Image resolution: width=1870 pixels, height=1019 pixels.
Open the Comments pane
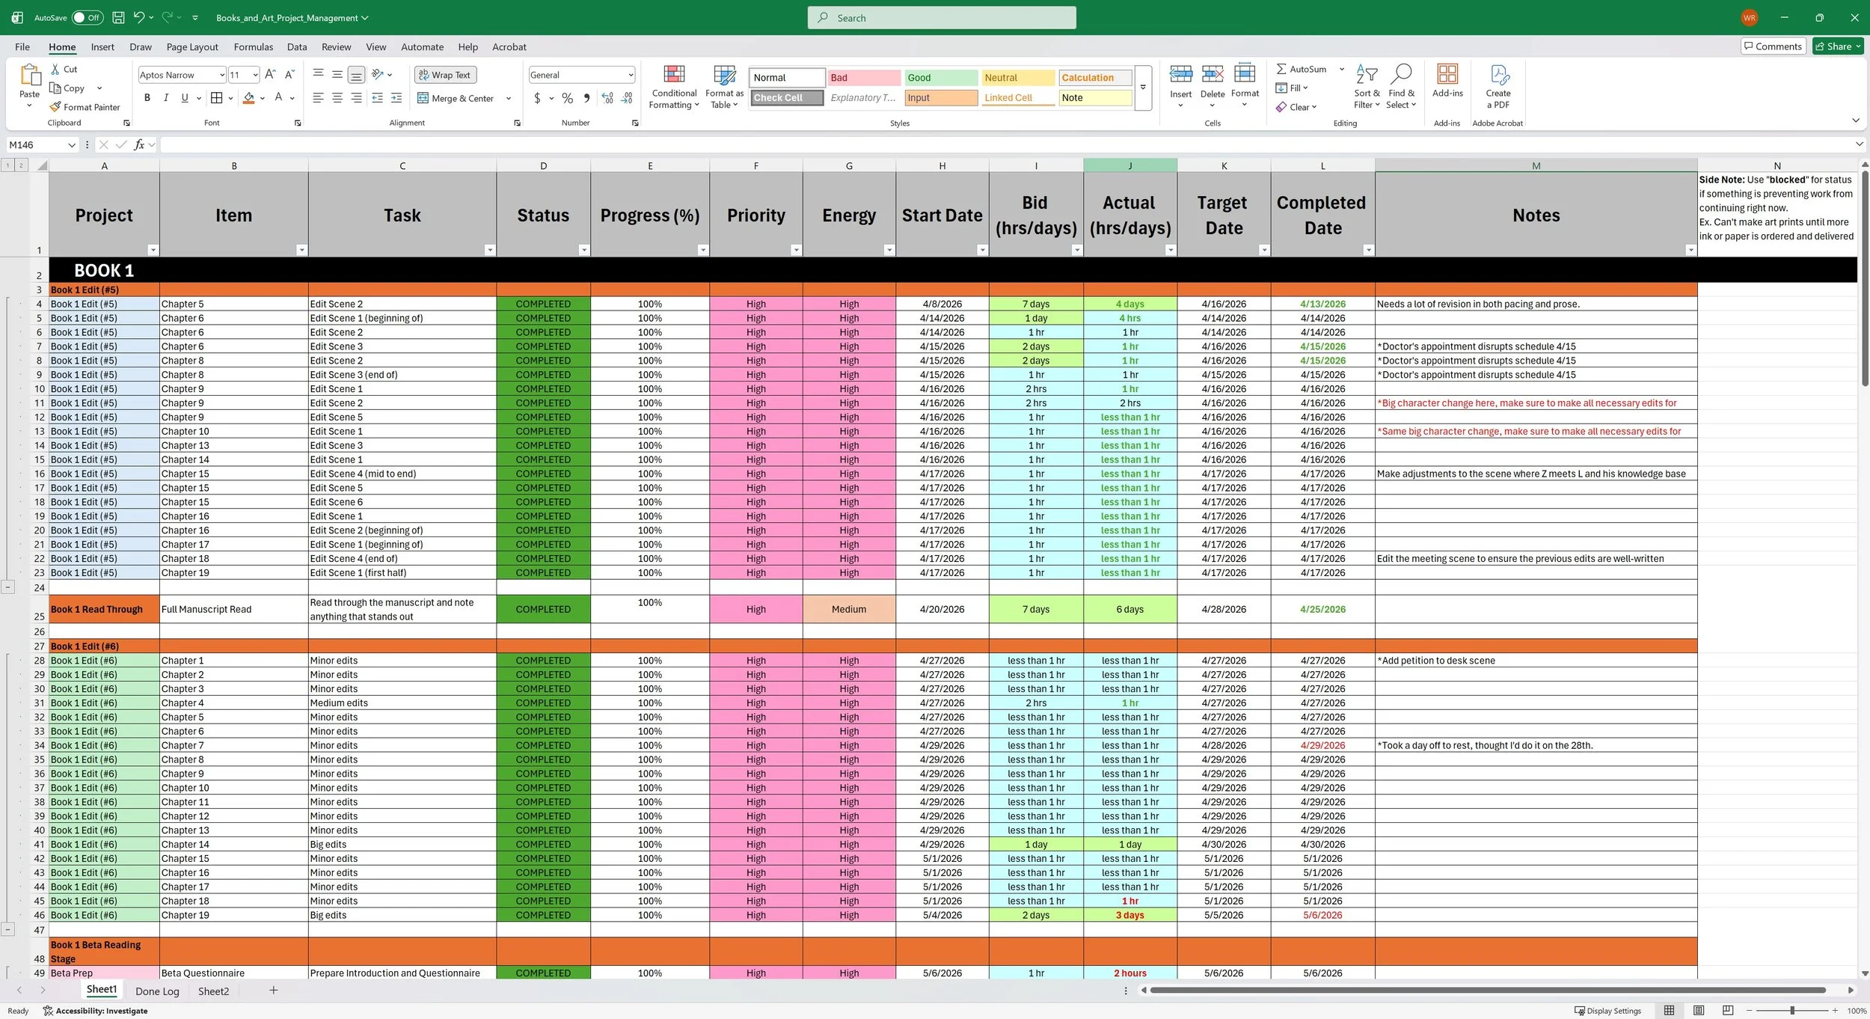[1773, 46]
